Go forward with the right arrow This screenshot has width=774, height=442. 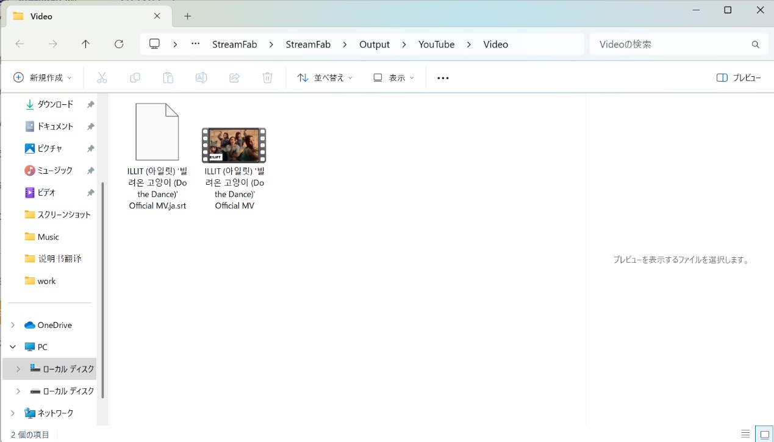53,44
